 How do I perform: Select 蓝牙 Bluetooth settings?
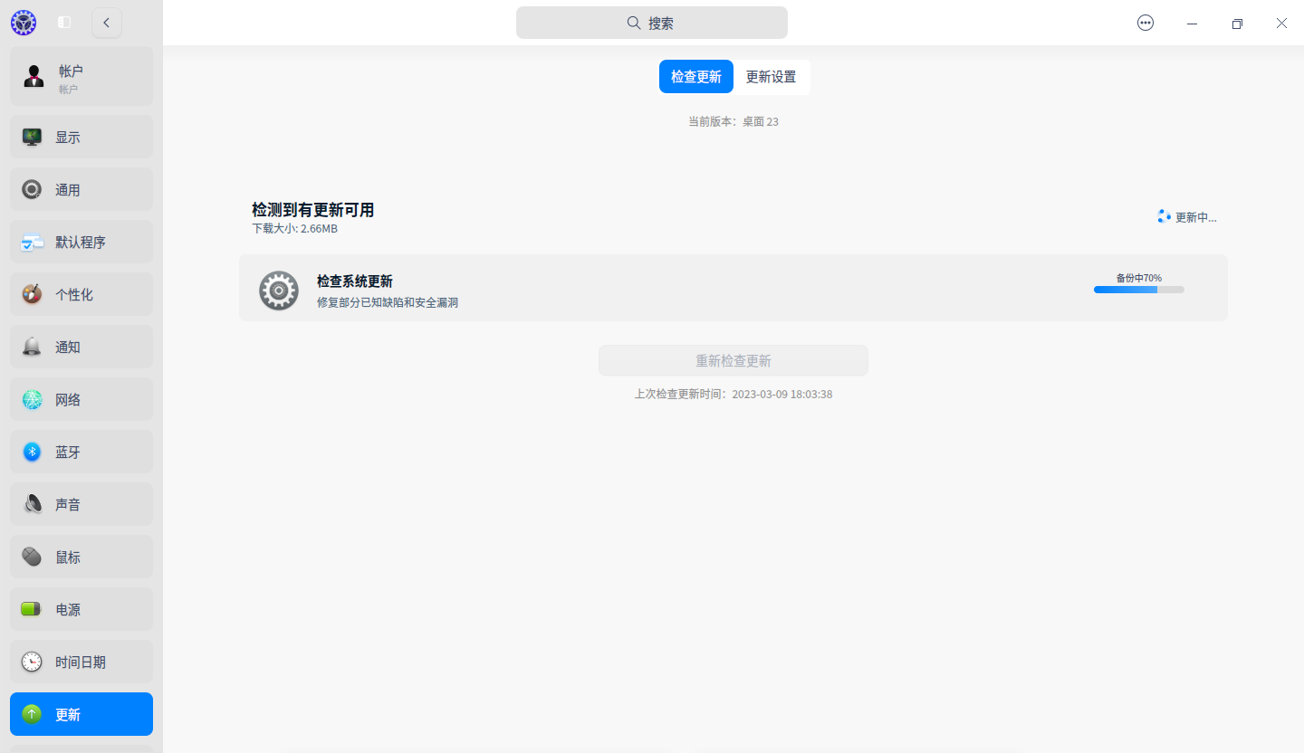coord(81,452)
